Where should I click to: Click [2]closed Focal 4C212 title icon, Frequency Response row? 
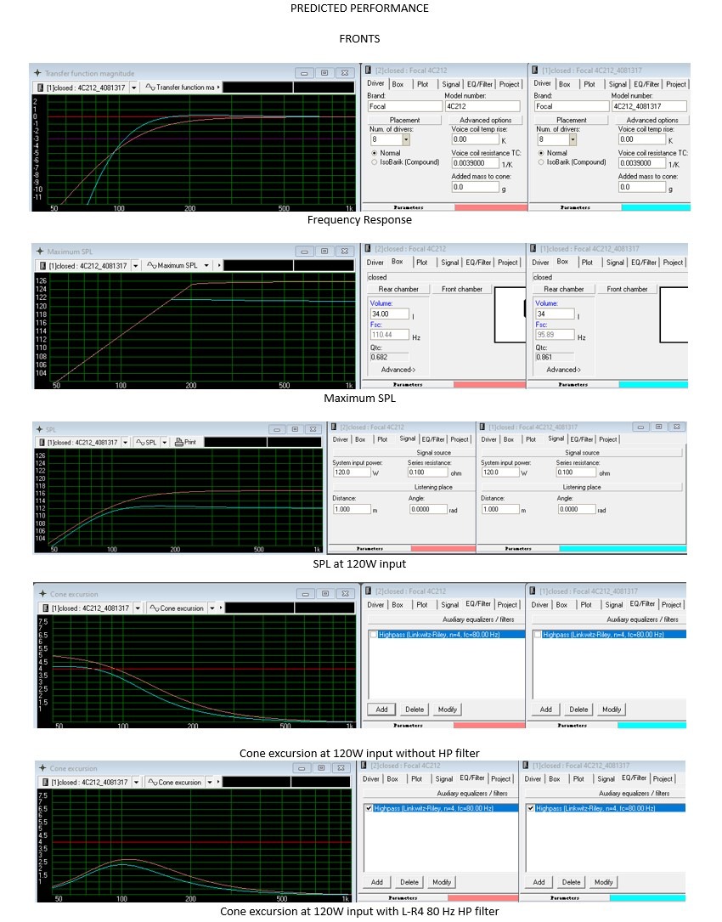[x=368, y=70]
